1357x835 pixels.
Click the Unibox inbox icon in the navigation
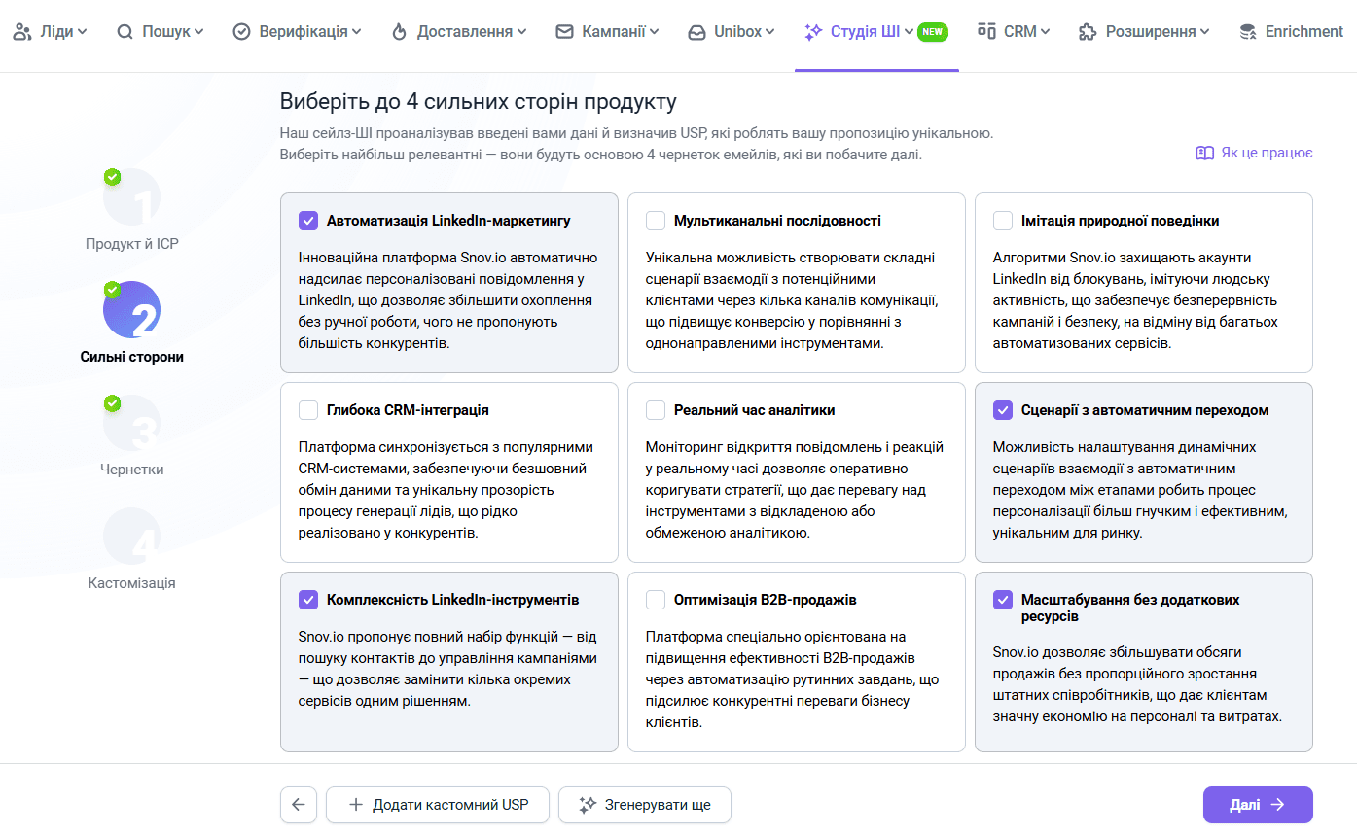(x=696, y=32)
